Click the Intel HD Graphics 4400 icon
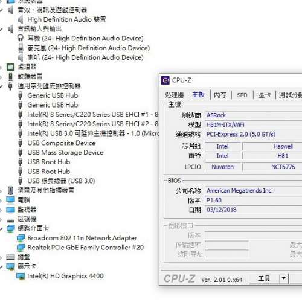The height and width of the screenshot is (302, 302). (x=21, y=276)
